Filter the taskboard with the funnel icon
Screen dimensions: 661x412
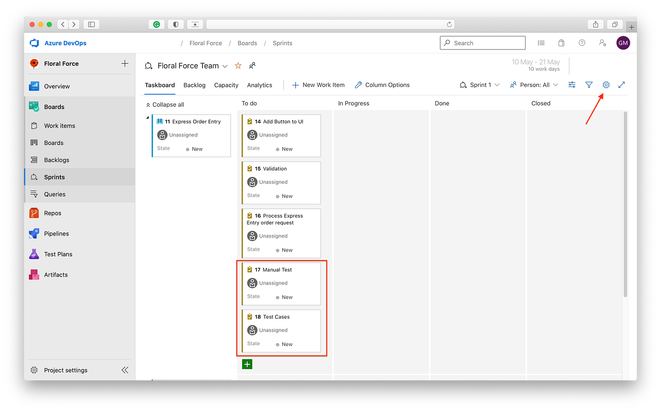[589, 84]
